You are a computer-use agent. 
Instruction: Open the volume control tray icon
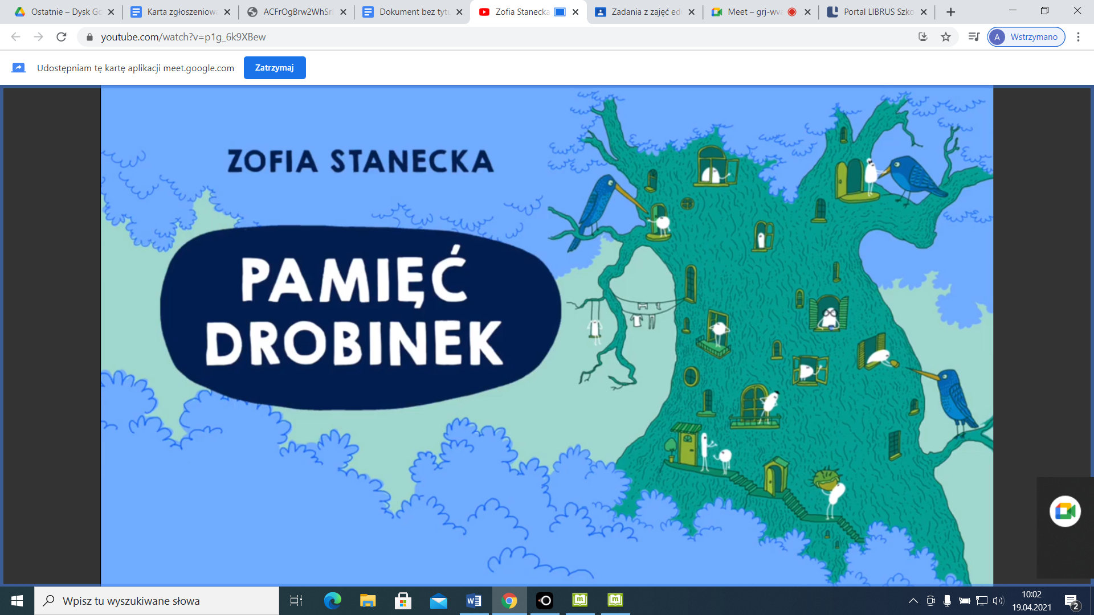pyautogui.click(x=998, y=601)
